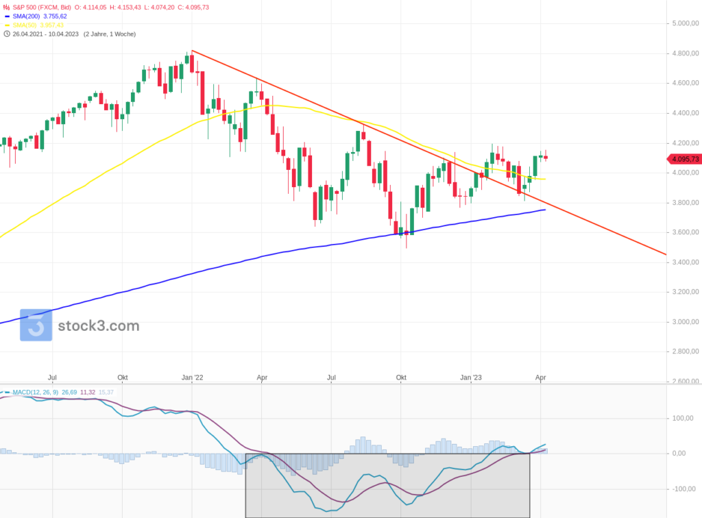Click the first Jul label on time axis
This screenshot has height=518, width=702.
pyautogui.click(x=52, y=378)
